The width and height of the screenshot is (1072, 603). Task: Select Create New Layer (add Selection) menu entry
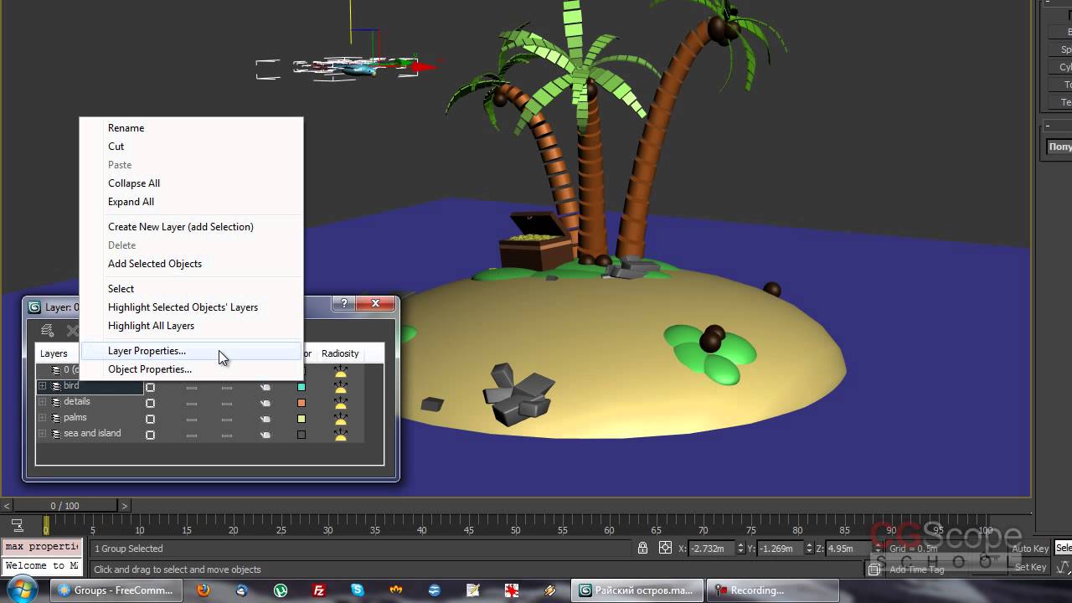(x=180, y=227)
